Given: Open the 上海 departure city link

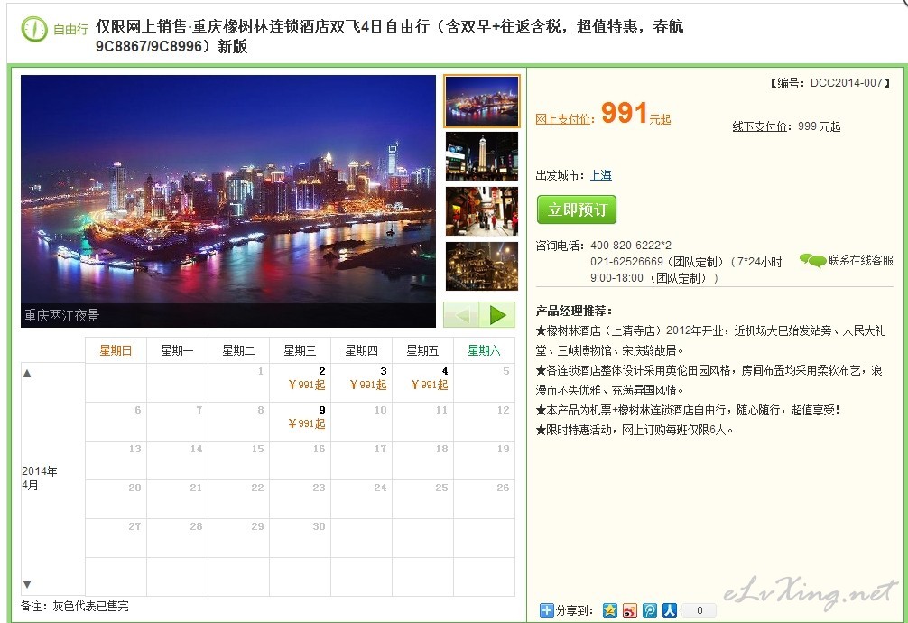Looking at the screenshot, I should [x=600, y=175].
